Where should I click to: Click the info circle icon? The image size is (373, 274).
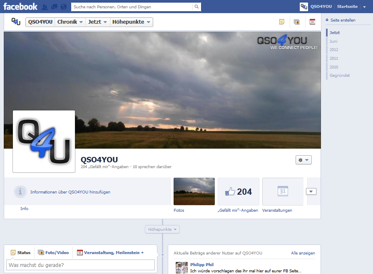point(20,192)
